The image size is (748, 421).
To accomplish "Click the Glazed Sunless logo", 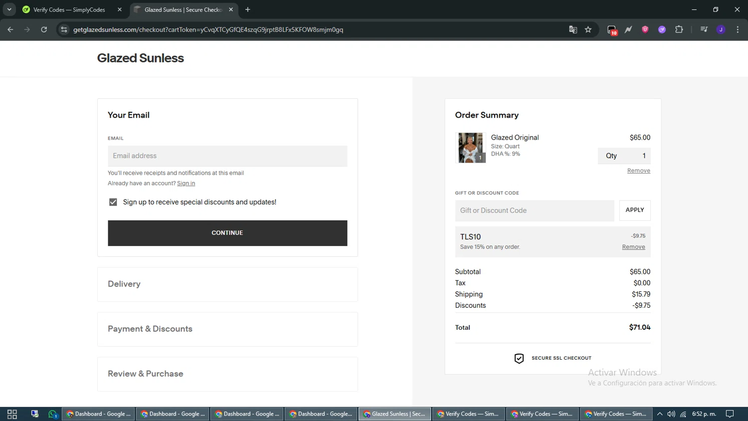I will tap(140, 58).
